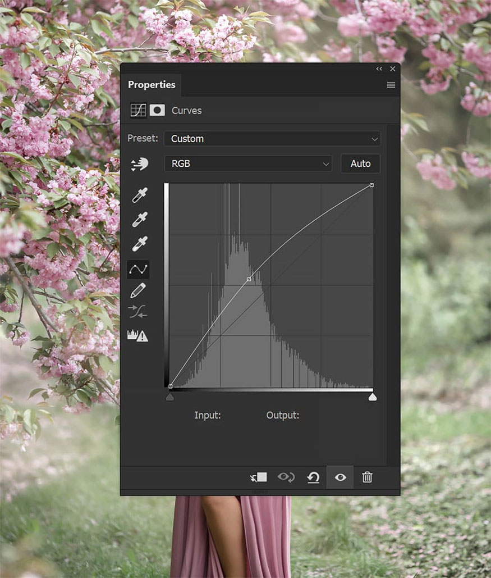This screenshot has height=578, width=491.
Task: Click the Curves adjustment icon
Action: click(x=138, y=110)
